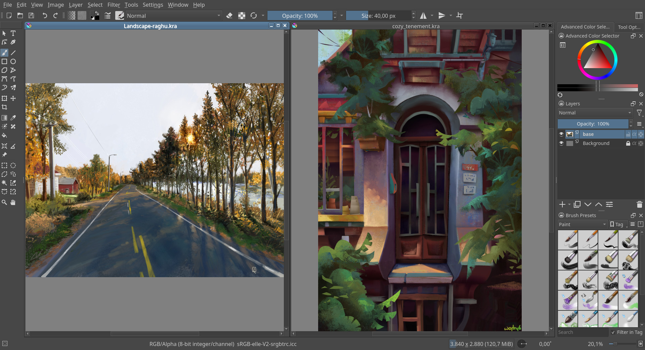The height and width of the screenshot is (350, 645).
Task: Select the Rectangle shape tool
Action: click(4, 61)
